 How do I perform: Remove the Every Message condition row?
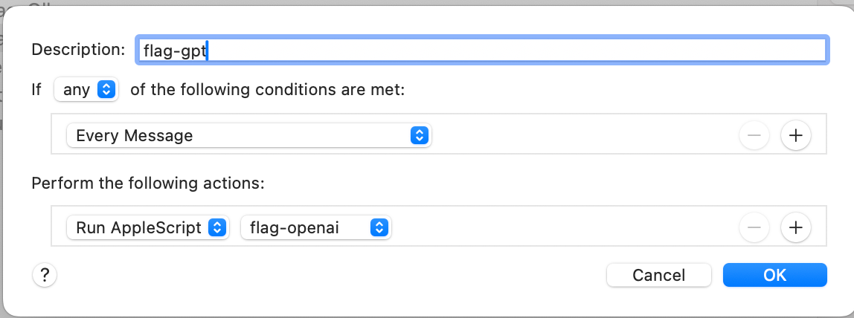click(754, 135)
